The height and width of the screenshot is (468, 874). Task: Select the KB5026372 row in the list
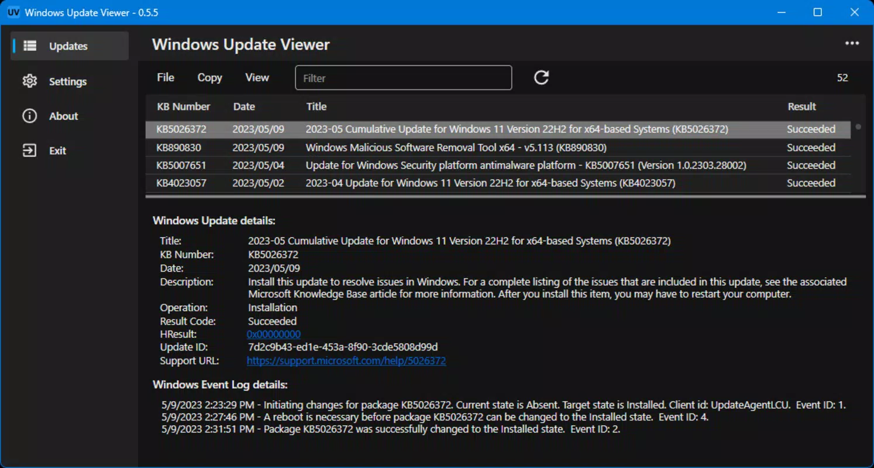click(498, 129)
